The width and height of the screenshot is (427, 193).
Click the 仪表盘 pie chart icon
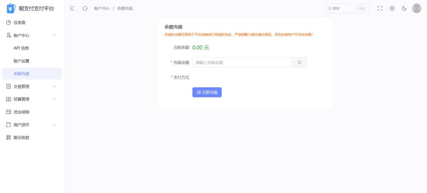[x=8, y=23]
